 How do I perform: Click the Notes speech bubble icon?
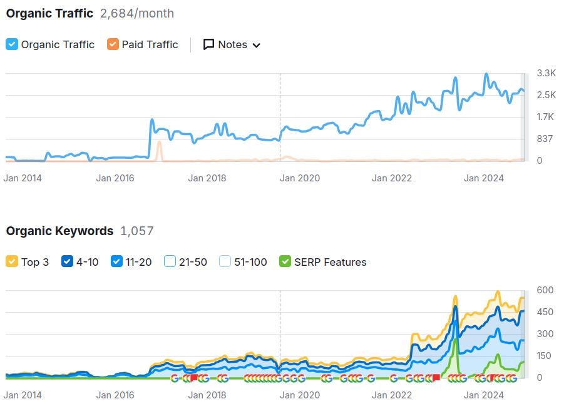(209, 44)
